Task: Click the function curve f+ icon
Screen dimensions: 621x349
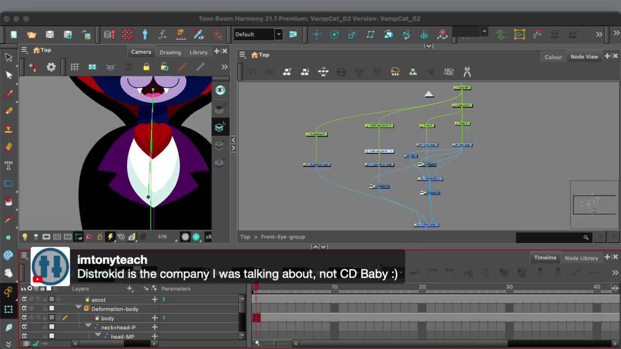Action: (x=163, y=34)
